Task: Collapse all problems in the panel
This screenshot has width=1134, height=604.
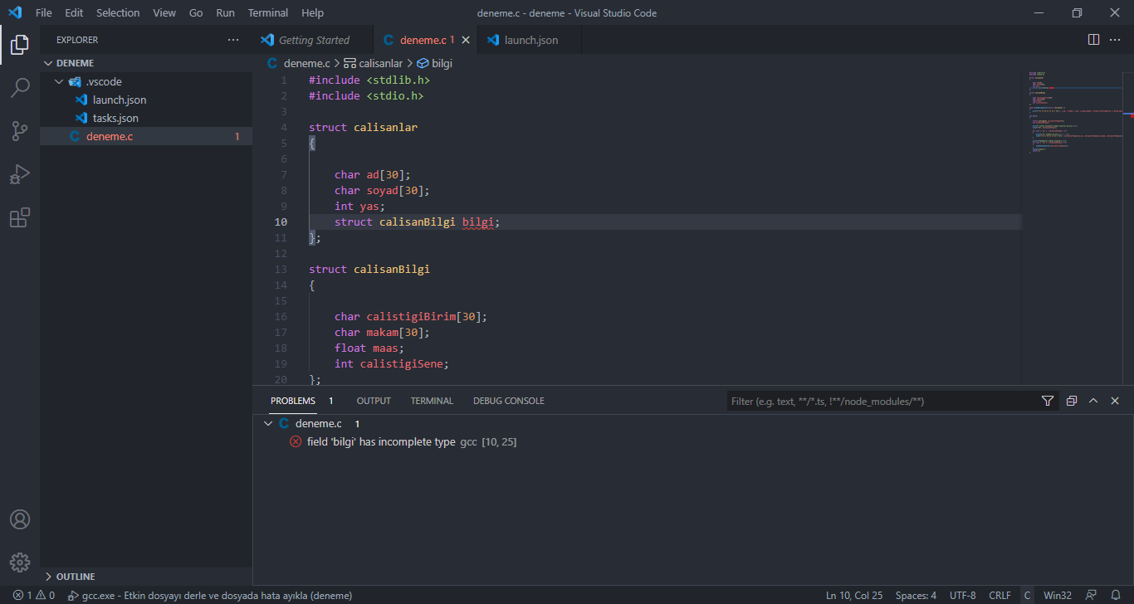Action: [1072, 401]
